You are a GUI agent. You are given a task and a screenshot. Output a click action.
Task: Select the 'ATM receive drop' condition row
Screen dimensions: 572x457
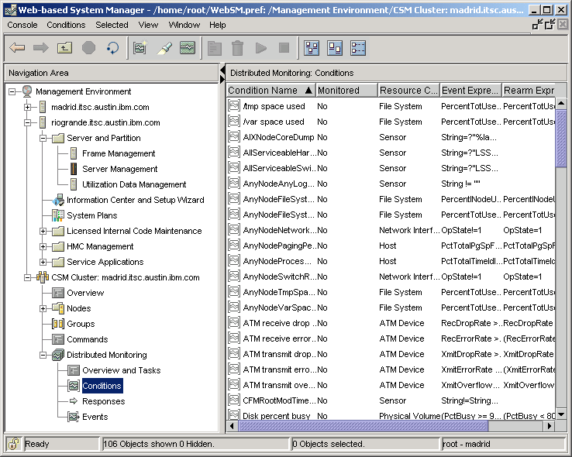[x=391, y=323]
